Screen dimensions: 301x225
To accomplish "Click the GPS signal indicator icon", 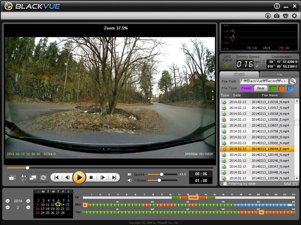I will [x=227, y=65].
